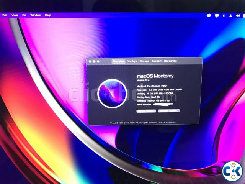The image size is (245, 184).
Task: Minimize the About This Mac window
Action: point(94,61)
